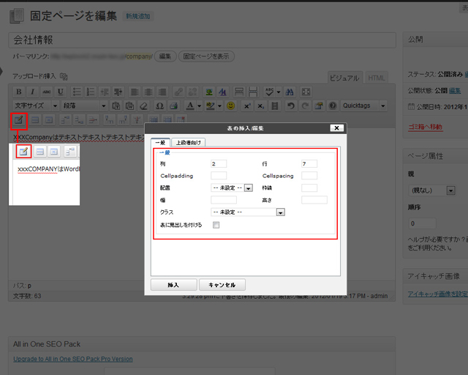Insert a numbered list
Image resolution: width=468 pixels, height=375 pixels.
(x=91, y=92)
